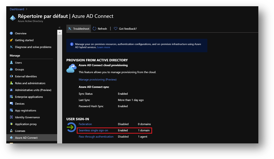Viewport: 274px width, 159px height.
Task: Click the Devices icon in sidebar
Action: point(11,103)
